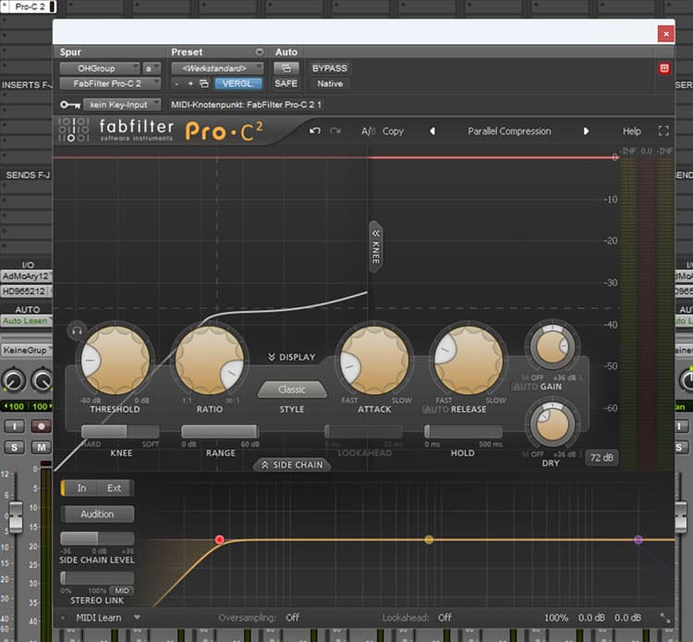
Task: Select the purple side chain EQ node
Action: coord(638,539)
